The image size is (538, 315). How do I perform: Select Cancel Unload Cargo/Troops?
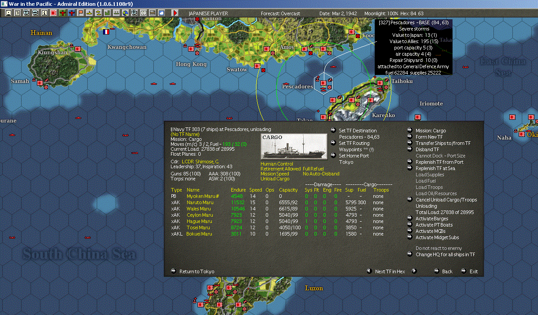point(446,200)
